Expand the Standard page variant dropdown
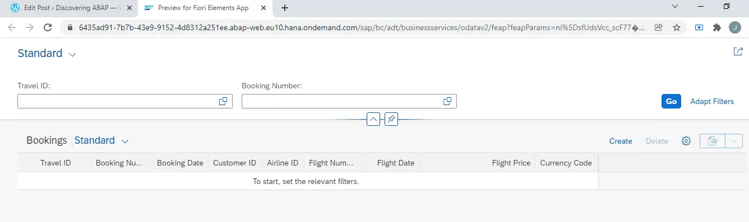Viewport: 749px width, 222px height. click(72, 54)
